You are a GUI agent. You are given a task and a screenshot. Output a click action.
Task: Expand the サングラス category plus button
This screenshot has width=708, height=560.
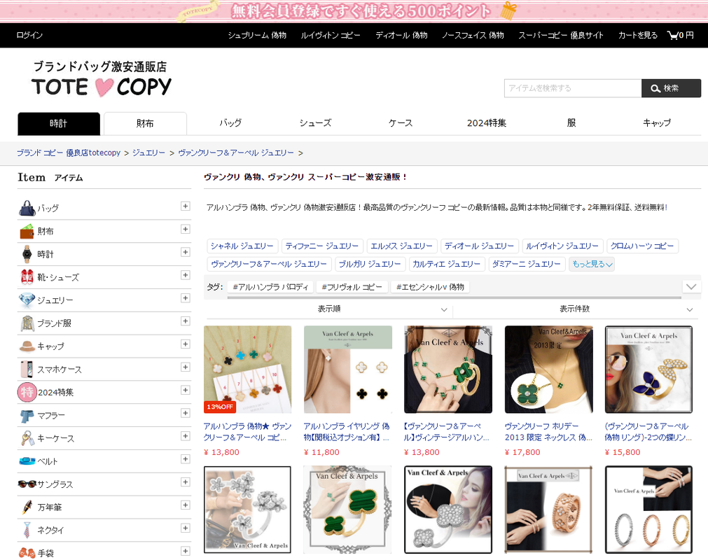coord(185,482)
